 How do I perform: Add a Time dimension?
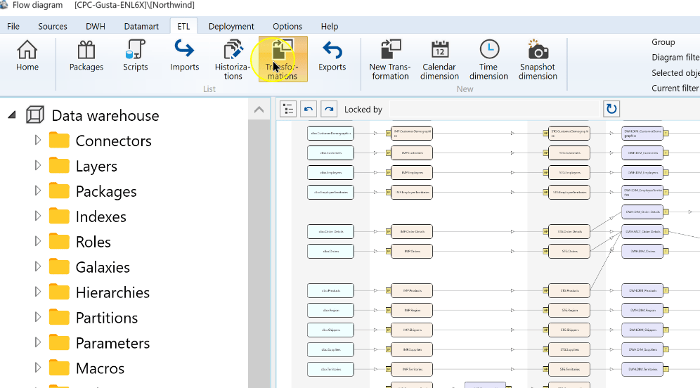[488, 60]
